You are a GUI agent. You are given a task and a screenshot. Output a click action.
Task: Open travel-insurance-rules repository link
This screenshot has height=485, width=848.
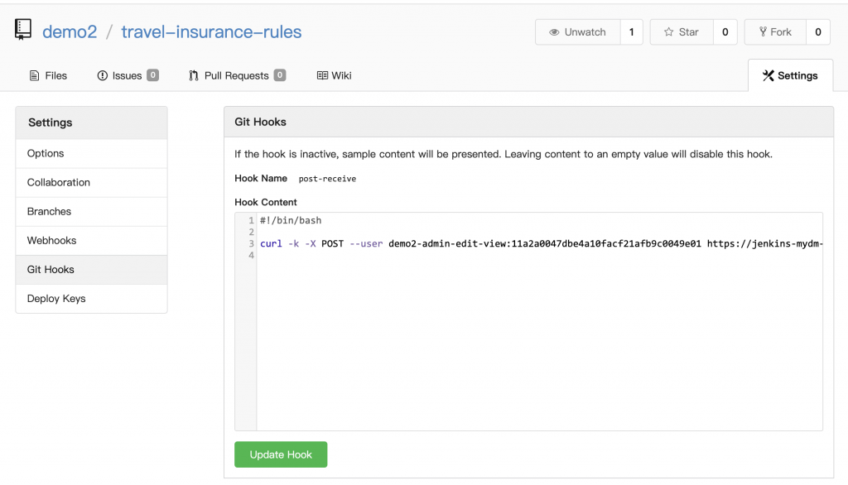(211, 32)
